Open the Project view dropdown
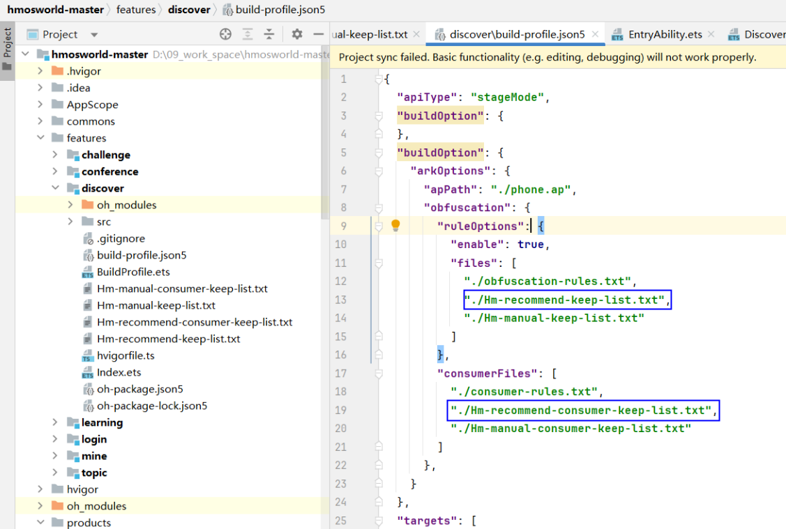Screen dimensions: 786x529 [94, 35]
